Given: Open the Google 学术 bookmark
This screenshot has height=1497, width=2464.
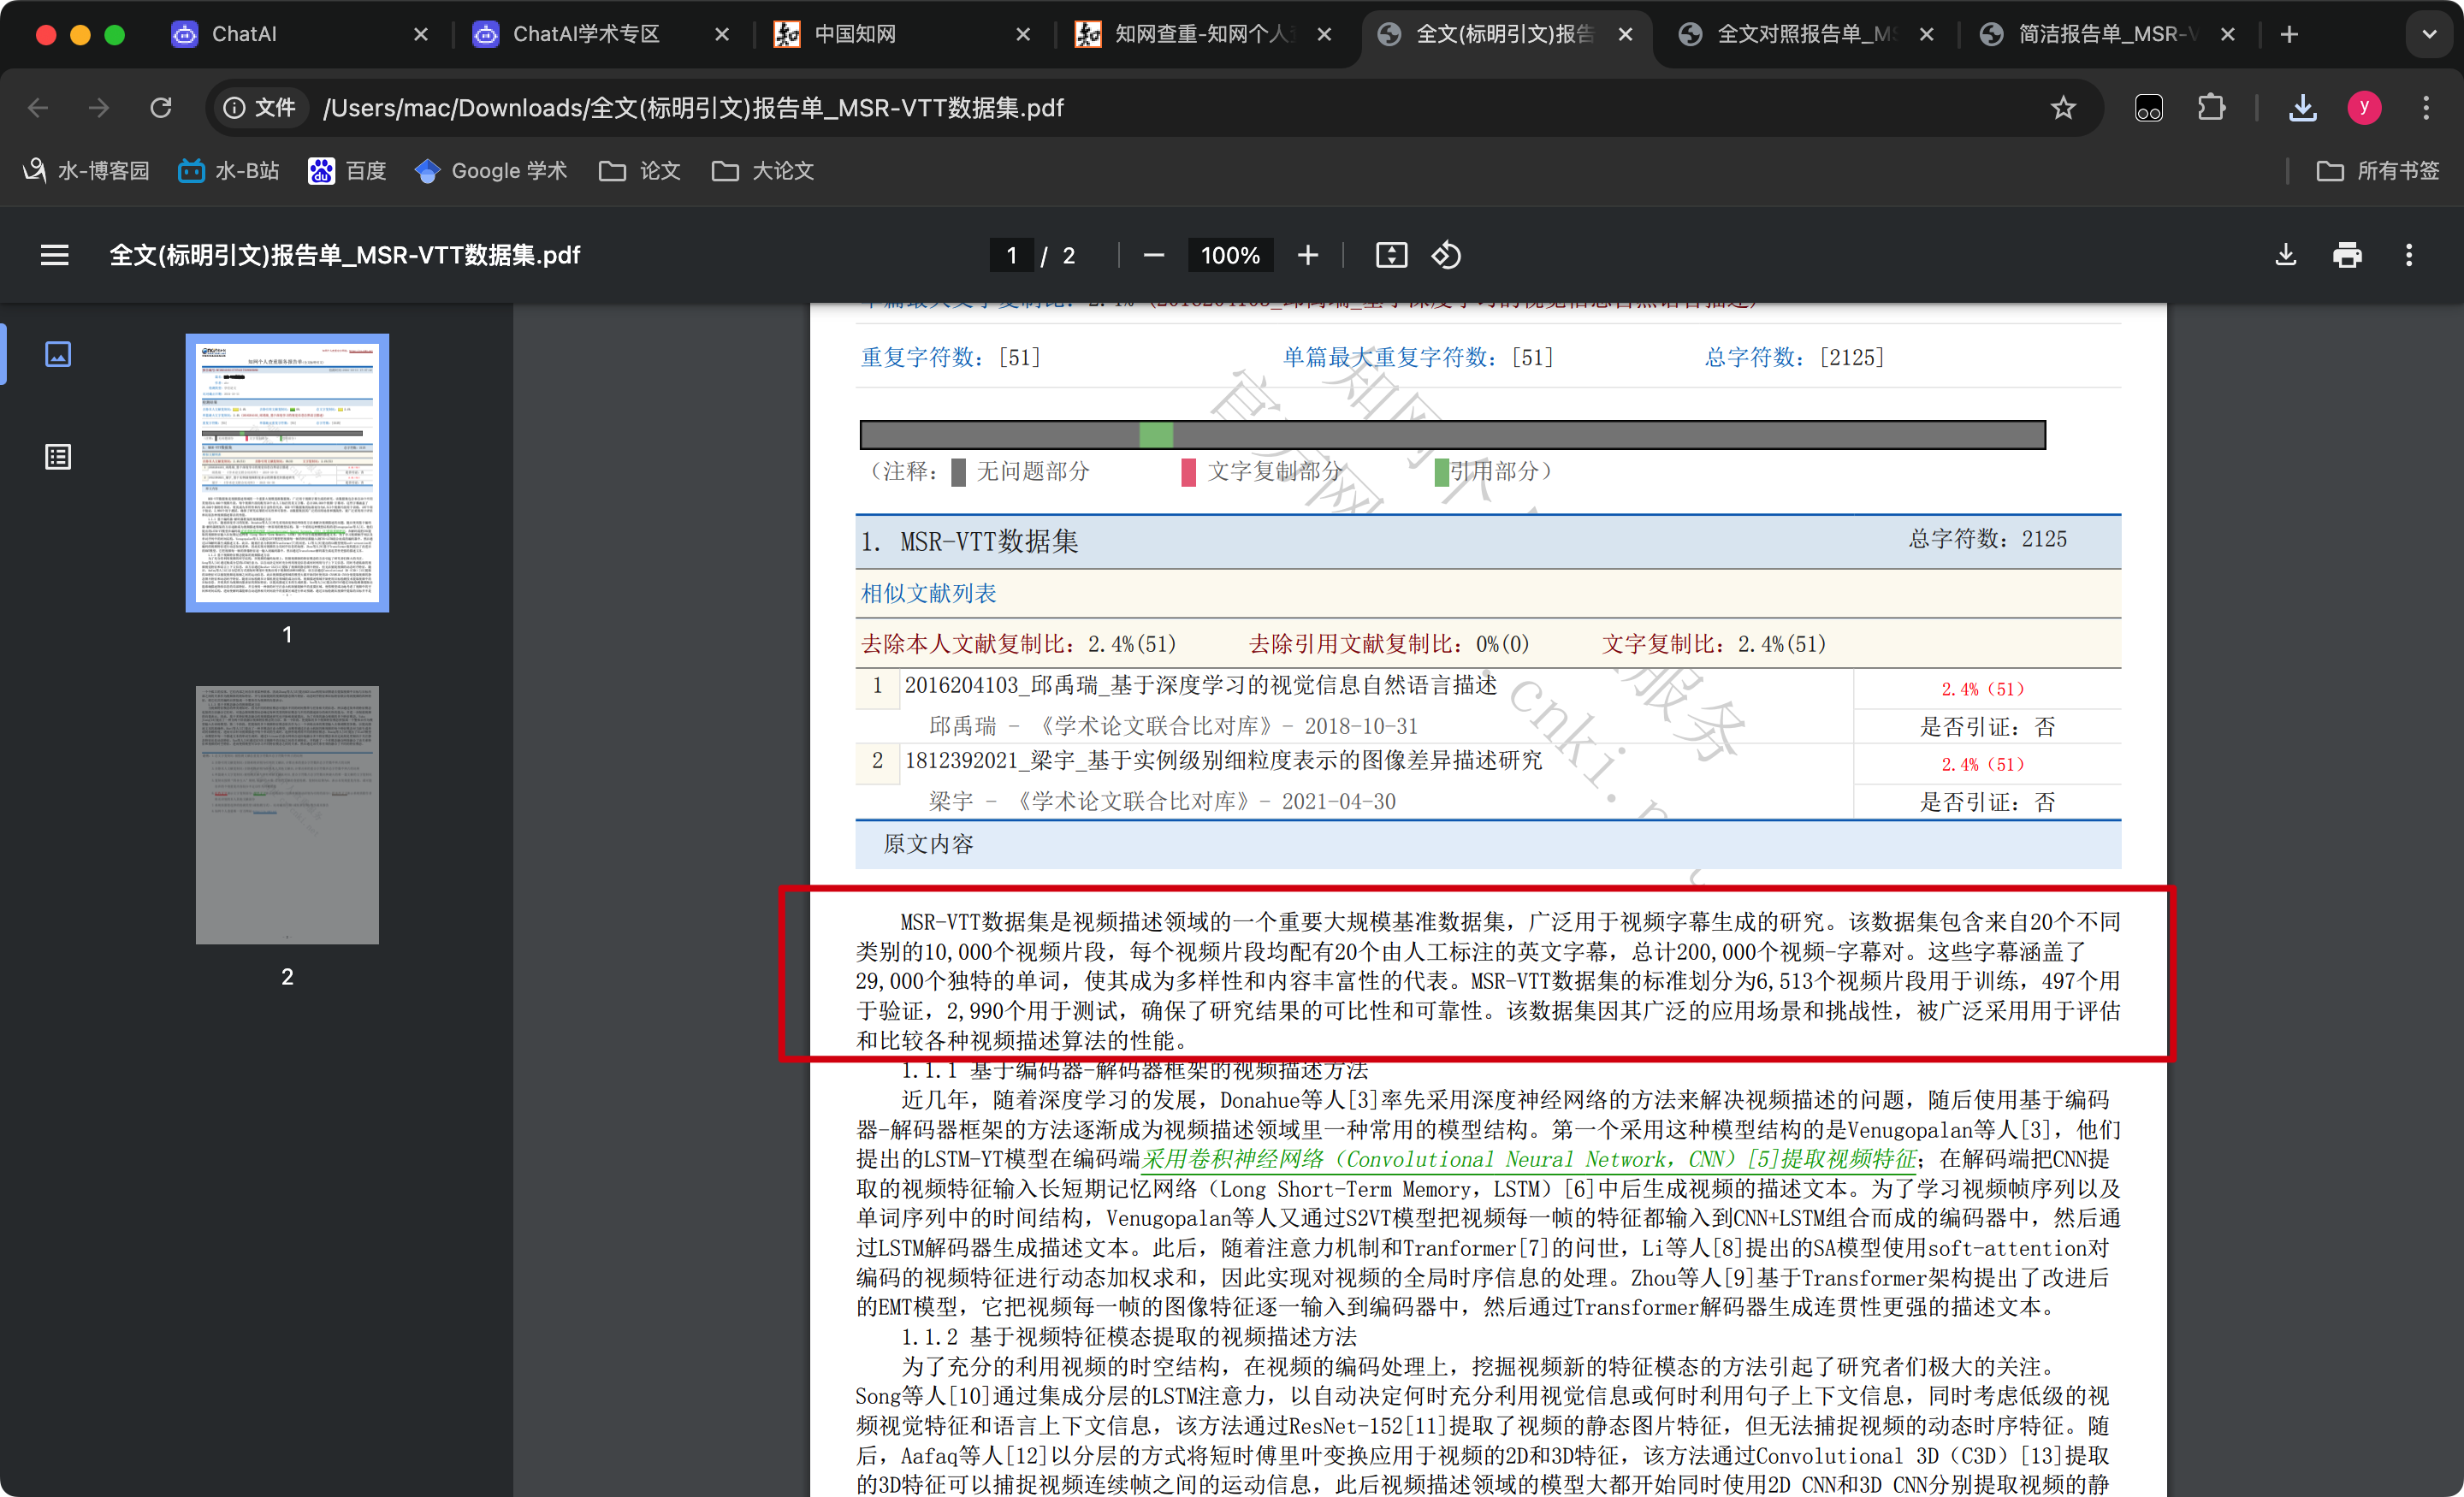Looking at the screenshot, I should [491, 171].
